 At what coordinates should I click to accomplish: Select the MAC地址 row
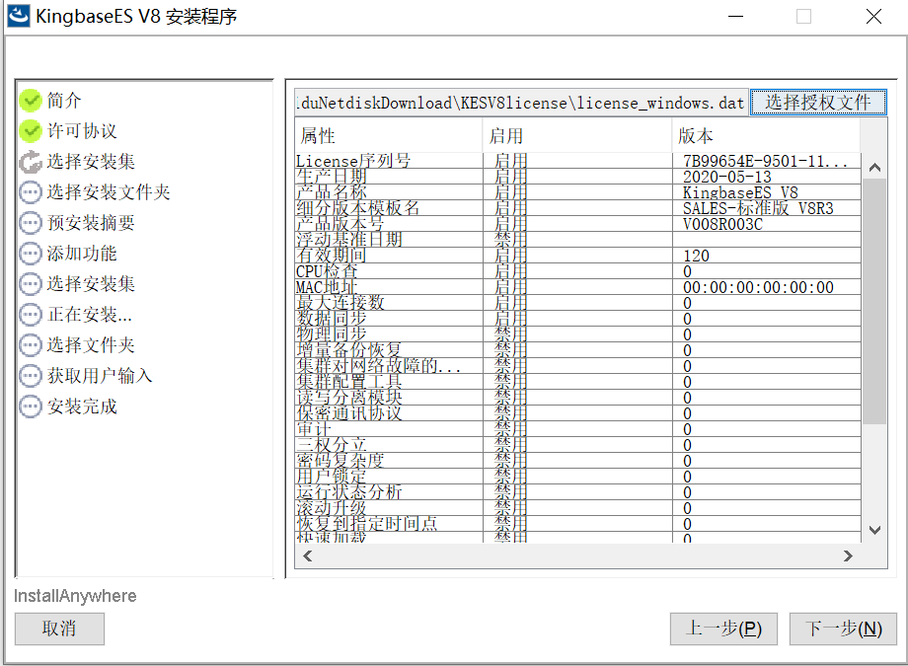(x=578, y=287)
